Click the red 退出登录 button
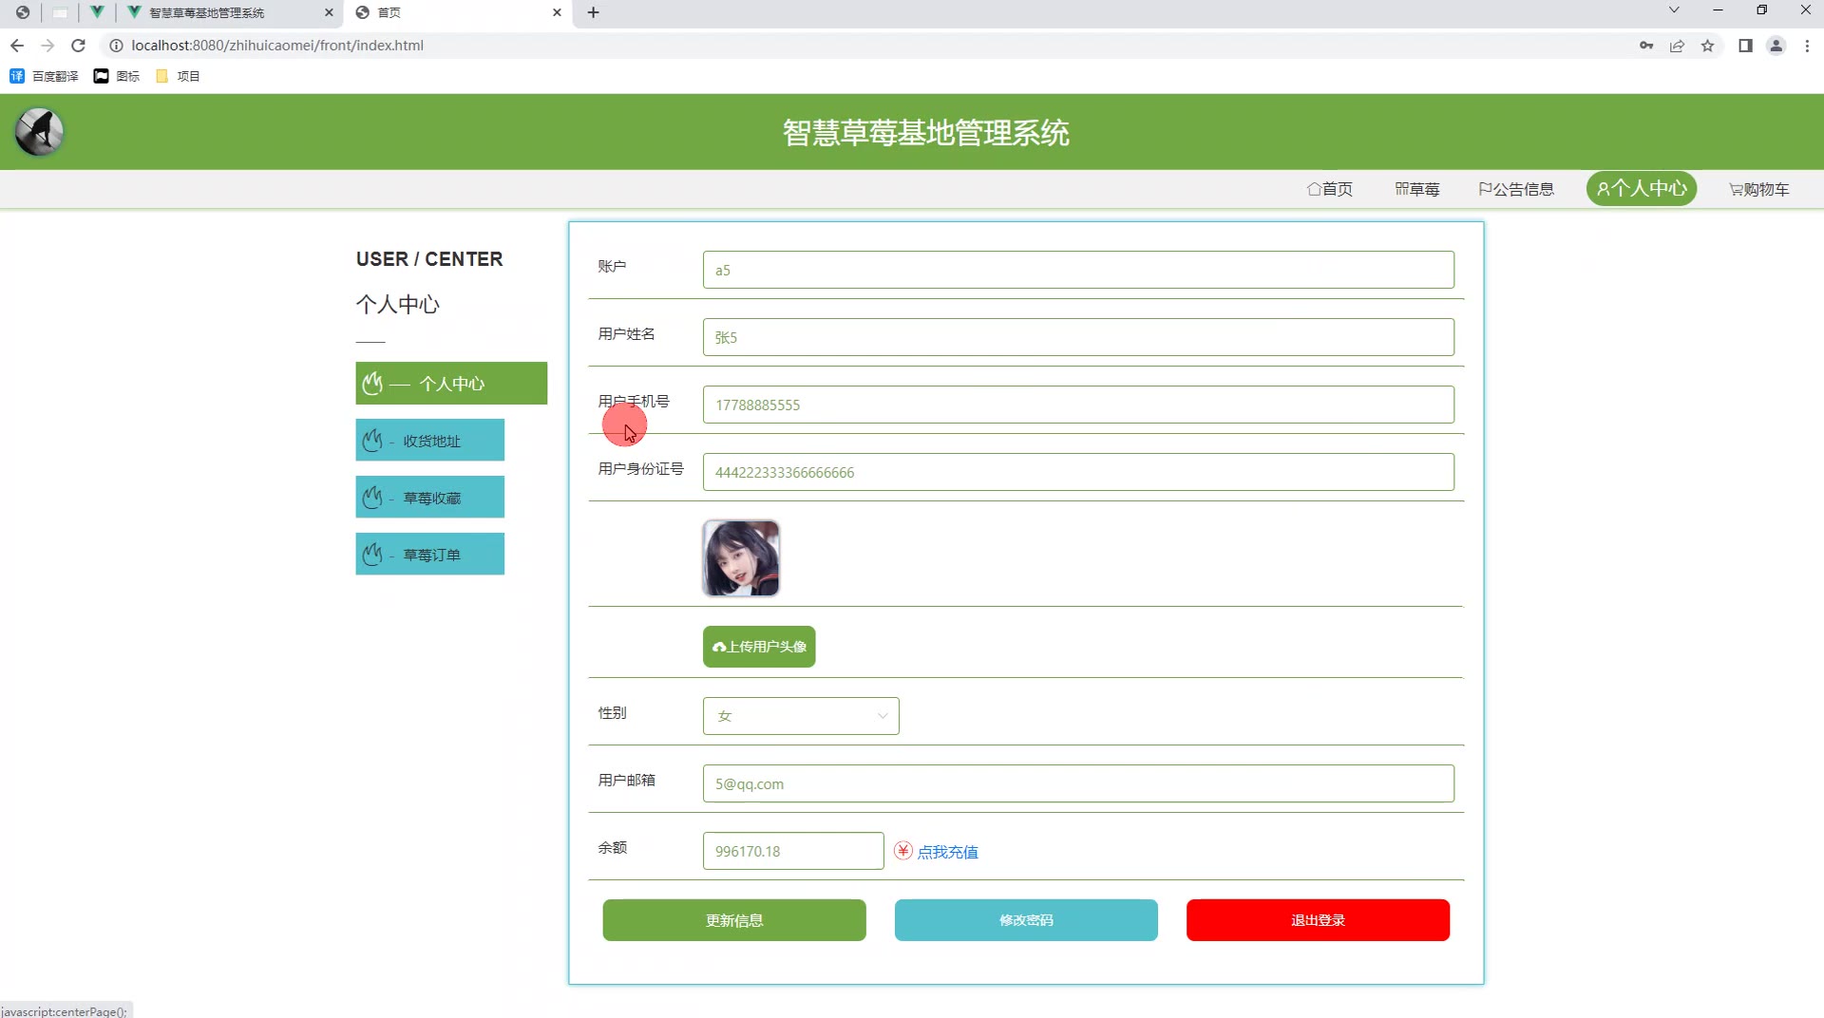This screenshot has height=1018, width=1824. (x=1318, y=920)
